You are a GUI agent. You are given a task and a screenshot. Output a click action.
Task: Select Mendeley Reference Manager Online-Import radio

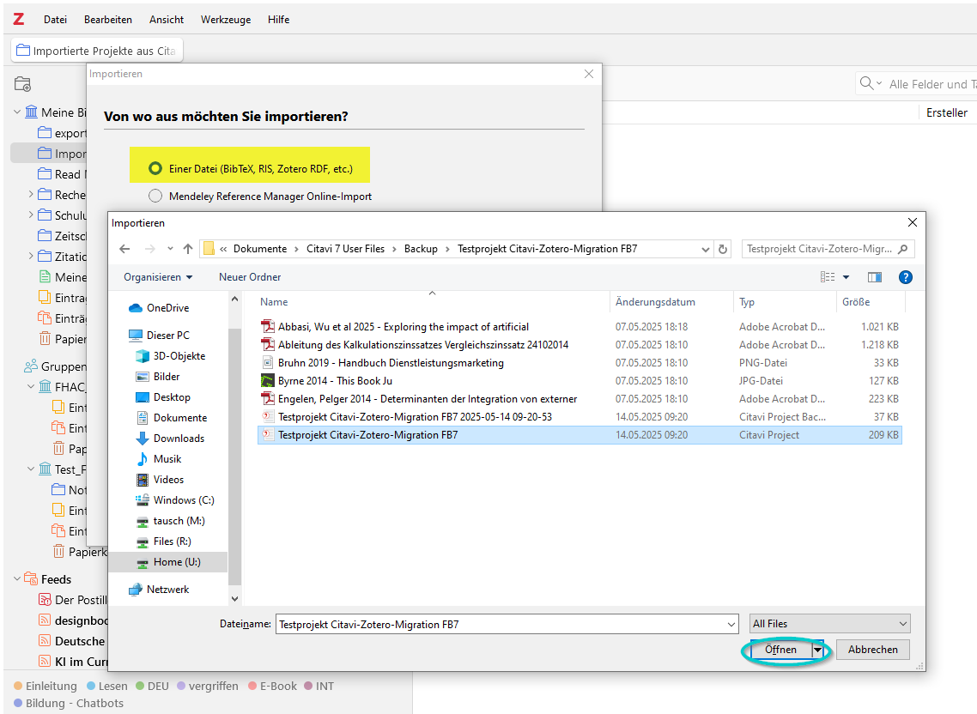(155, 196)
